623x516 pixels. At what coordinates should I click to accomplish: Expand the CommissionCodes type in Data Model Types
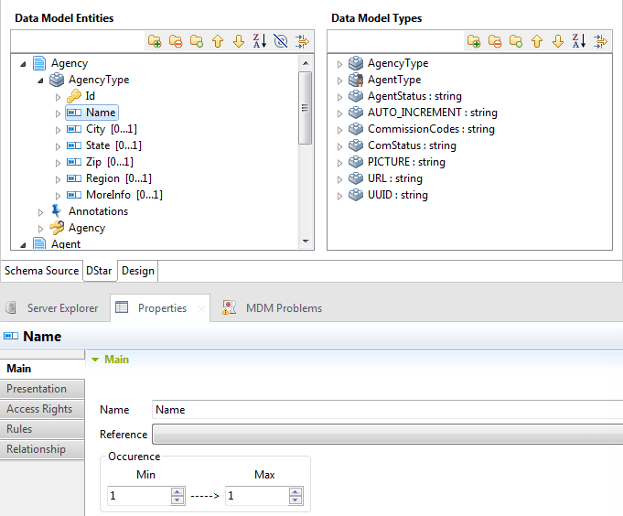[339, 130]
